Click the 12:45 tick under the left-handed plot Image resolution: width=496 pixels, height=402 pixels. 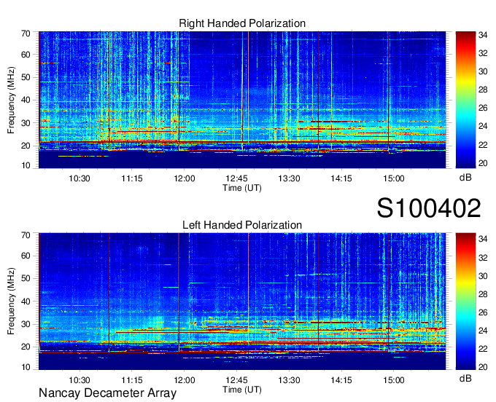tap(236, 380)
